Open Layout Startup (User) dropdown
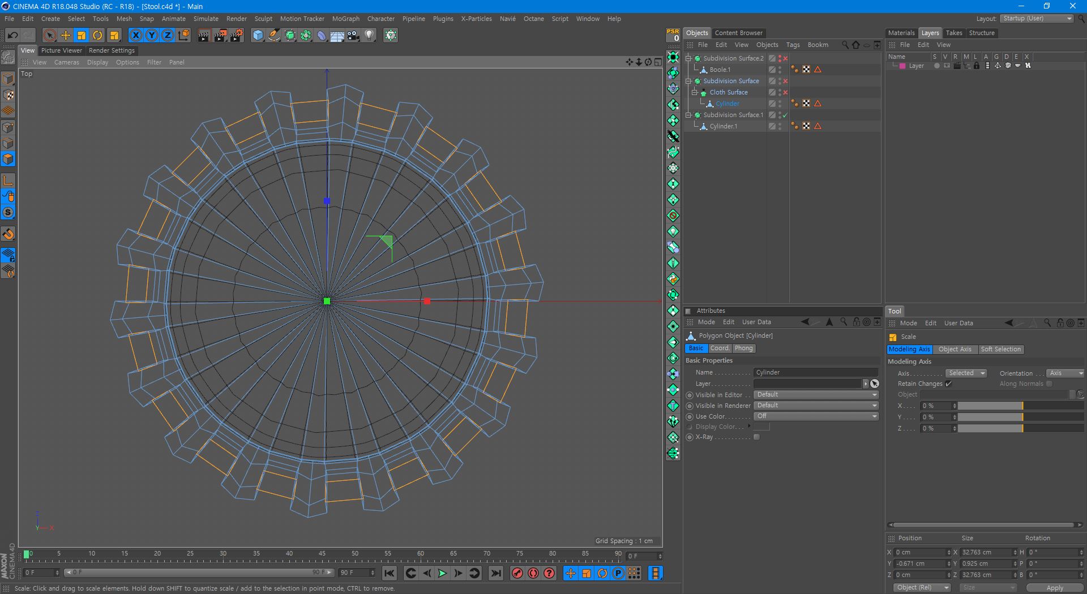The height and width of the screenshot is (594, 1087). point(1037,19)
